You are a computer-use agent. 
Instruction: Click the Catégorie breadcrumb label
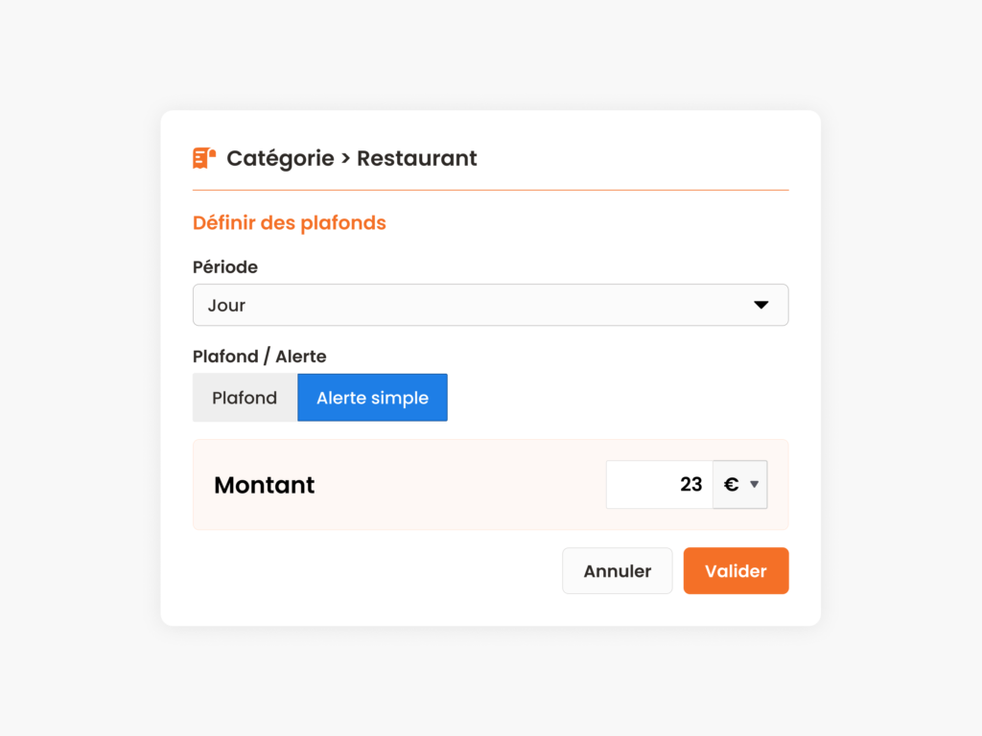pyautogui.click(x=280, y=158)
